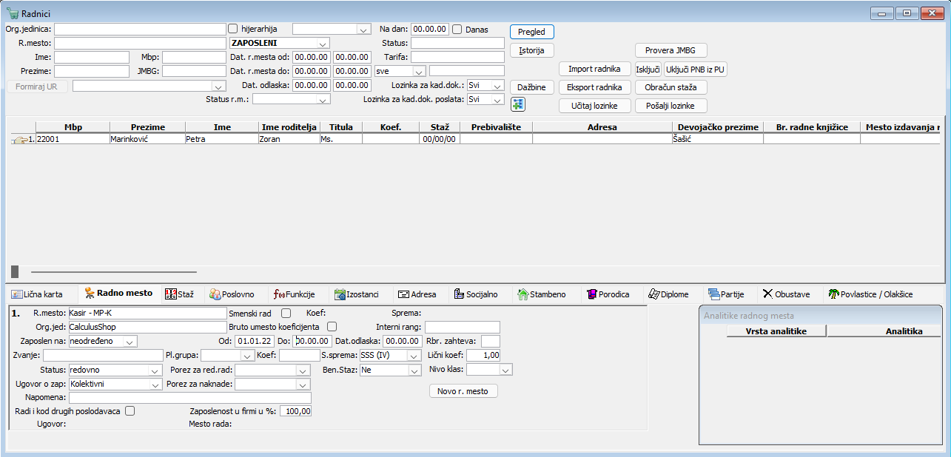
Task: Select the Marinković cell in the grid
Action: 147,138
